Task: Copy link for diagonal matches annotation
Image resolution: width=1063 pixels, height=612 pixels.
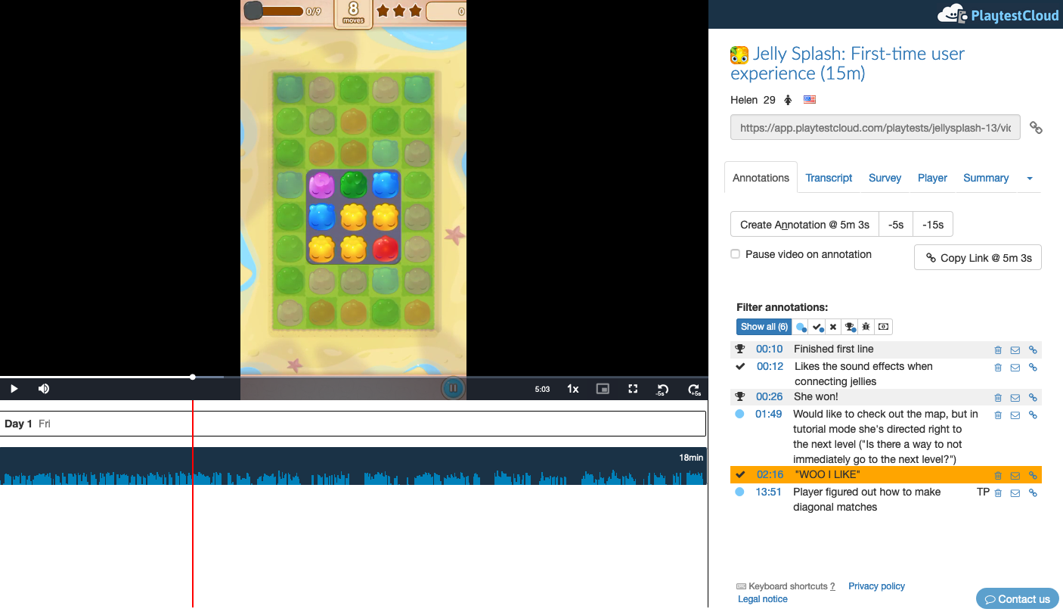Action: 1033,493
